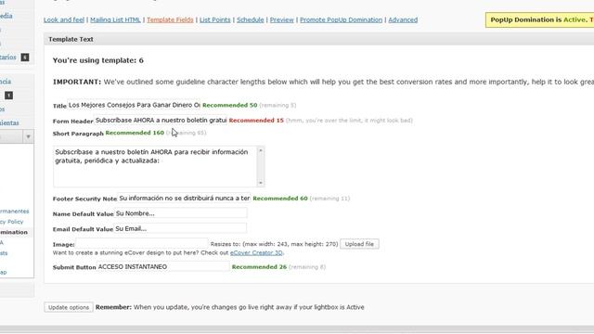Screen dimensions: 594x334
Task: Expand the sidebar menu dropdown arrow
Action: [28, 136]
